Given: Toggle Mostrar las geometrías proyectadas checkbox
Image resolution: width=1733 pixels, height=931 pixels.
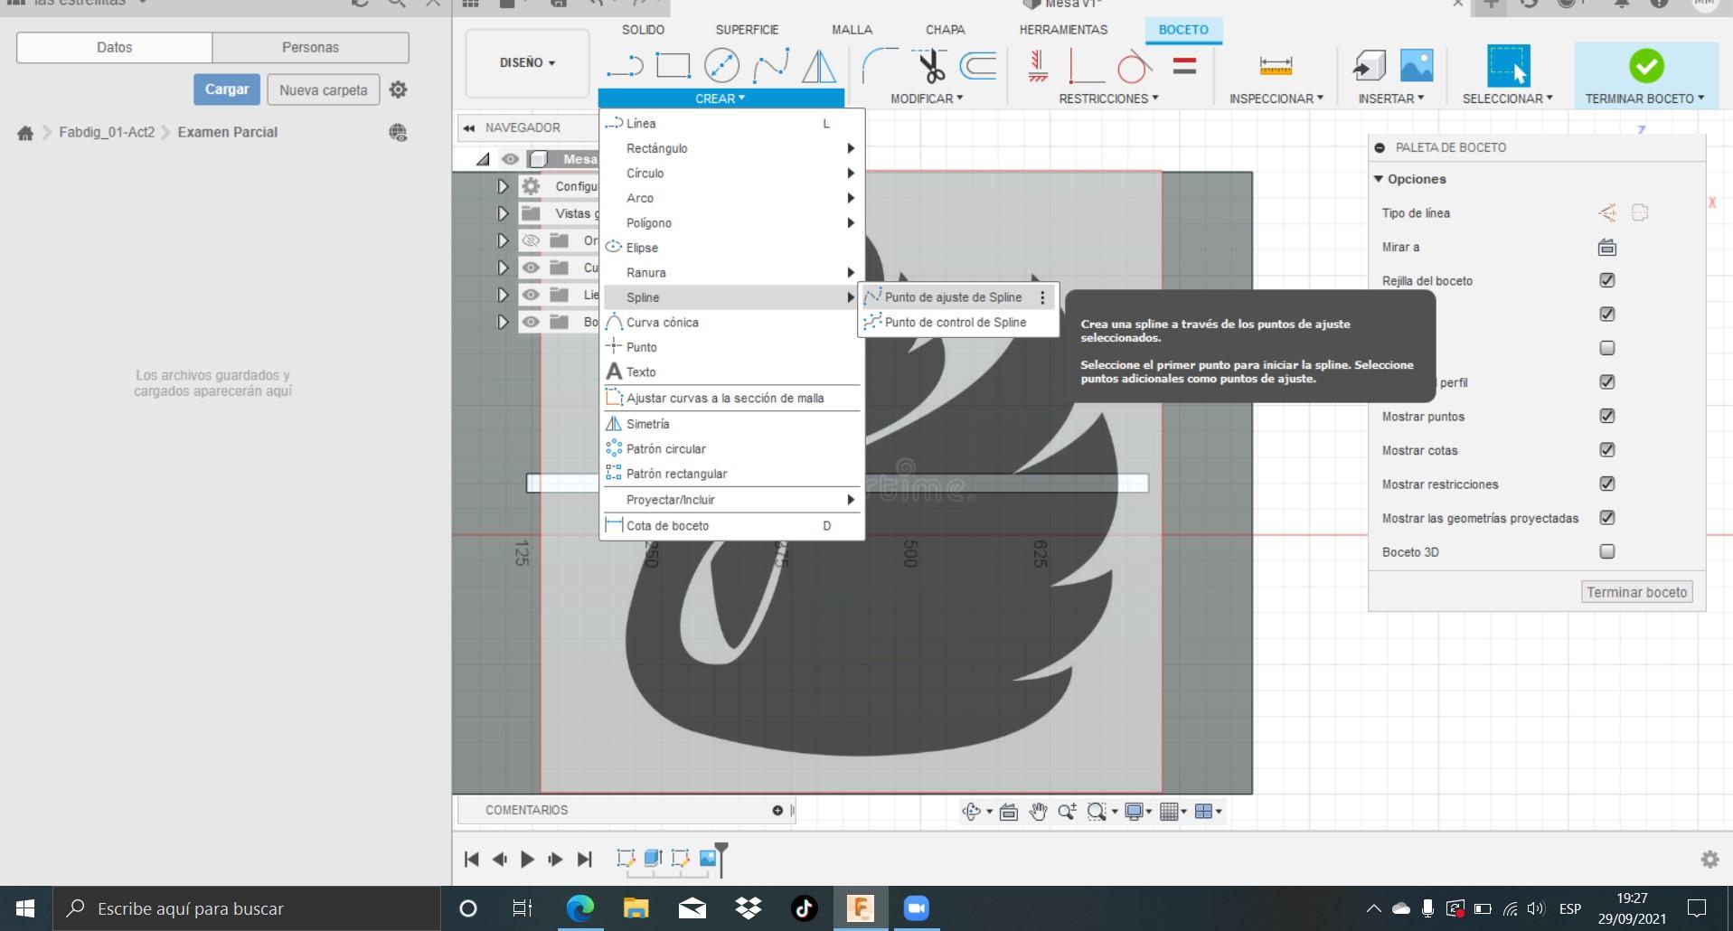Looking at the screenshot, I should pos(1606,518).
